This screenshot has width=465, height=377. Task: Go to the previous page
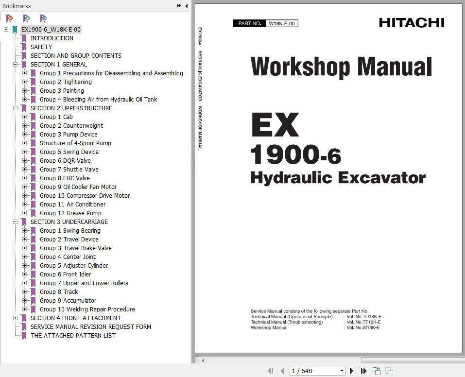click(282, 371)
